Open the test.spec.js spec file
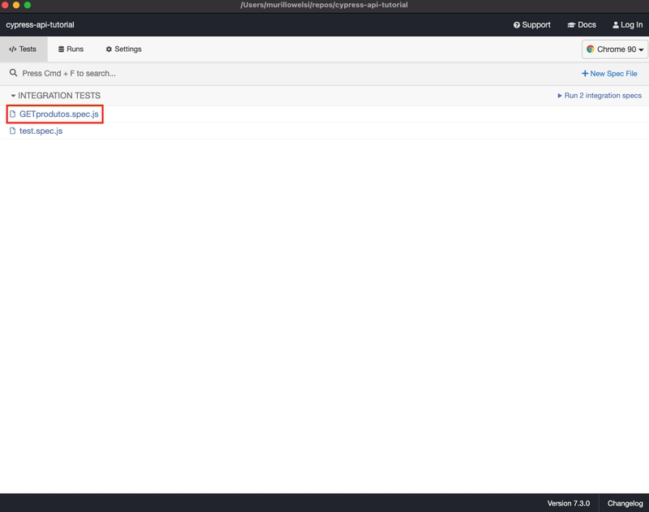This screenshot has width=649, height=512. point(41,131)
